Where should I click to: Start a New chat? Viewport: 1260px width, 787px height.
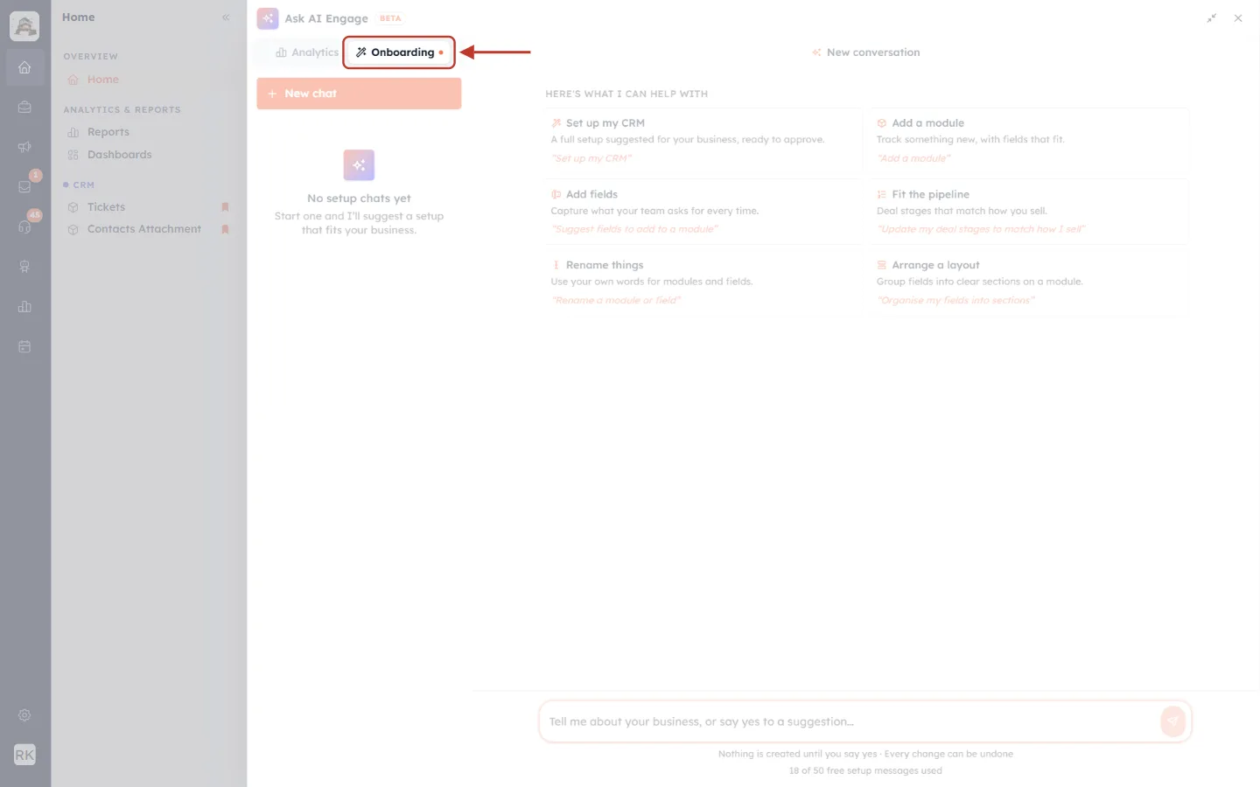point(359,94)
